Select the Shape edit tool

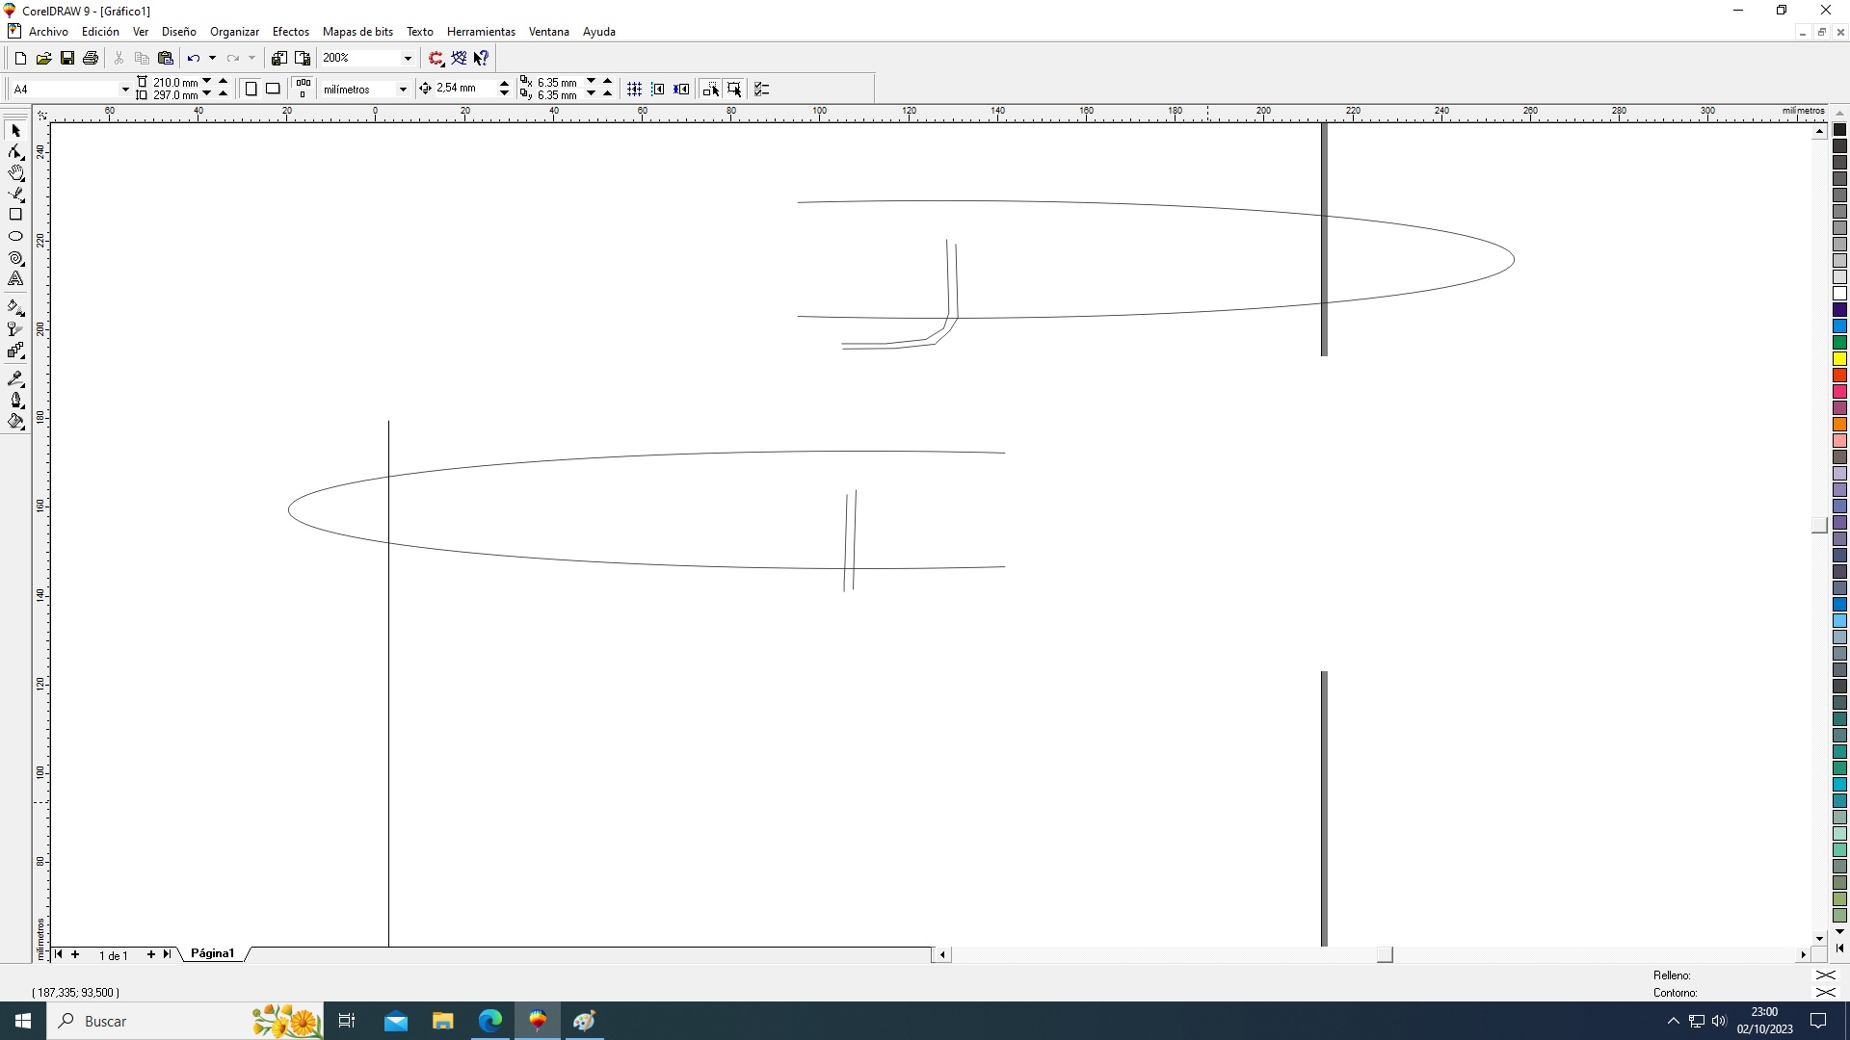tap(15, 152)
